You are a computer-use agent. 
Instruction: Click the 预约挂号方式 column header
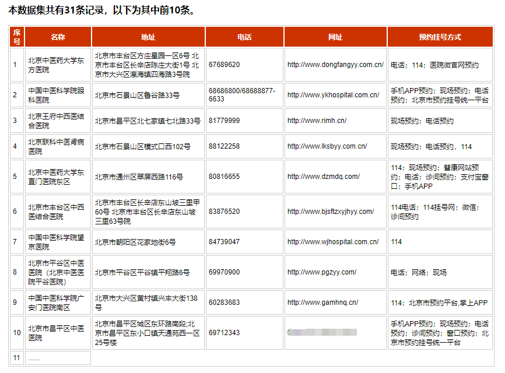[440, 37]
